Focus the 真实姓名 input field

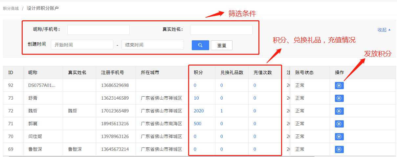point(221,30)
